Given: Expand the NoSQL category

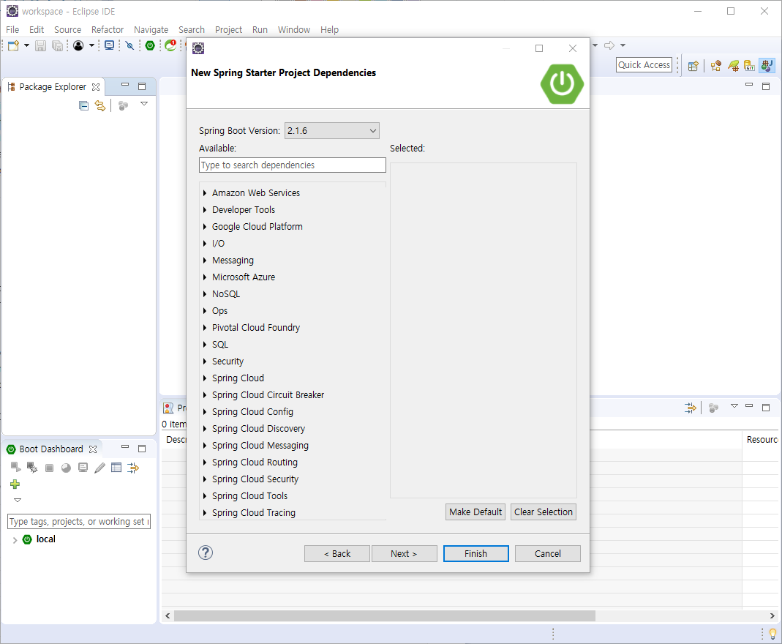Looking at the screenshot, I should pyautogui.click(x=205, y=294).
